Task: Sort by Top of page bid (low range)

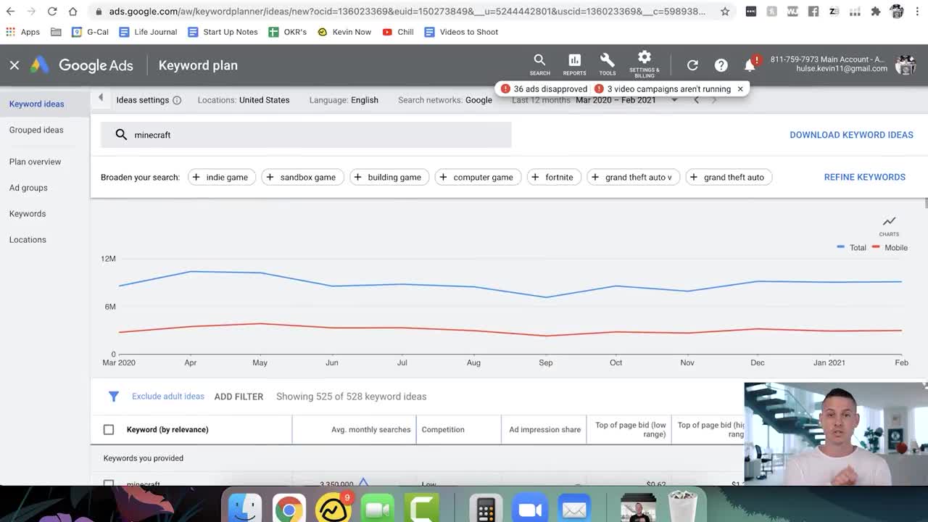Action: (630, 429)
